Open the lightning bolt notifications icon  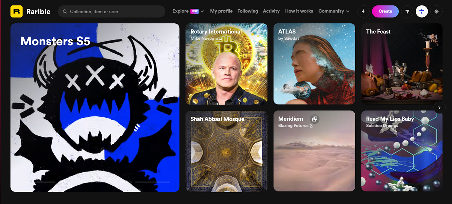pyautogui.click(x=363, y=11)
